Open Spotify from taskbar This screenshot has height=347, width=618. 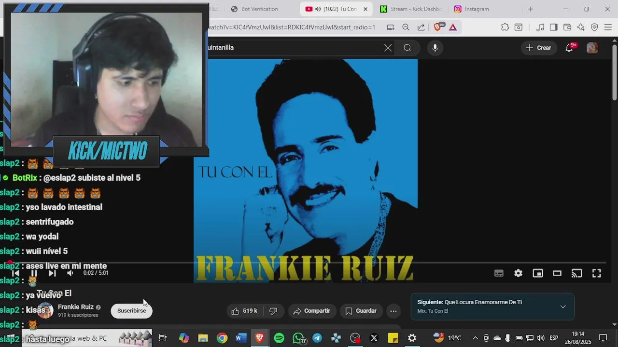pos(279,338)
